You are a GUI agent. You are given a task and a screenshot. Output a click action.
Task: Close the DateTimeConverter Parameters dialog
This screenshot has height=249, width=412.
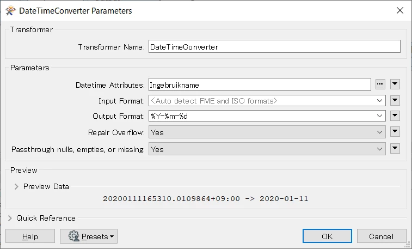(400, 10)
